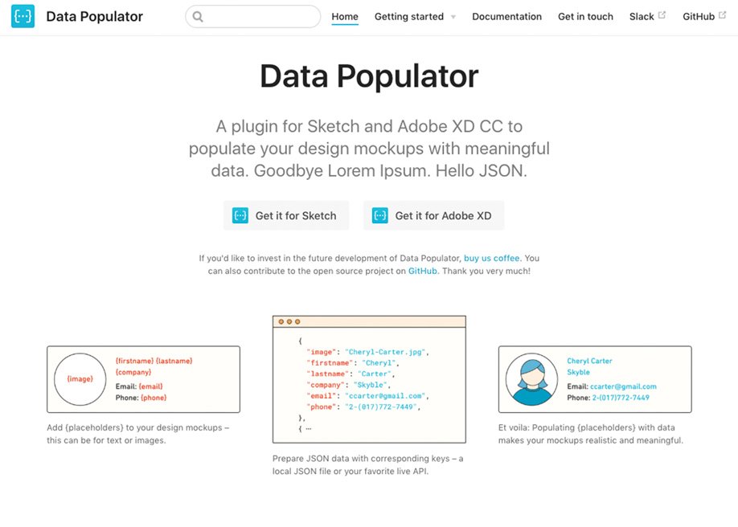Viewport: 738px width, 527px height.
Task: Go to Get in touch
Action: coord(585,17)
